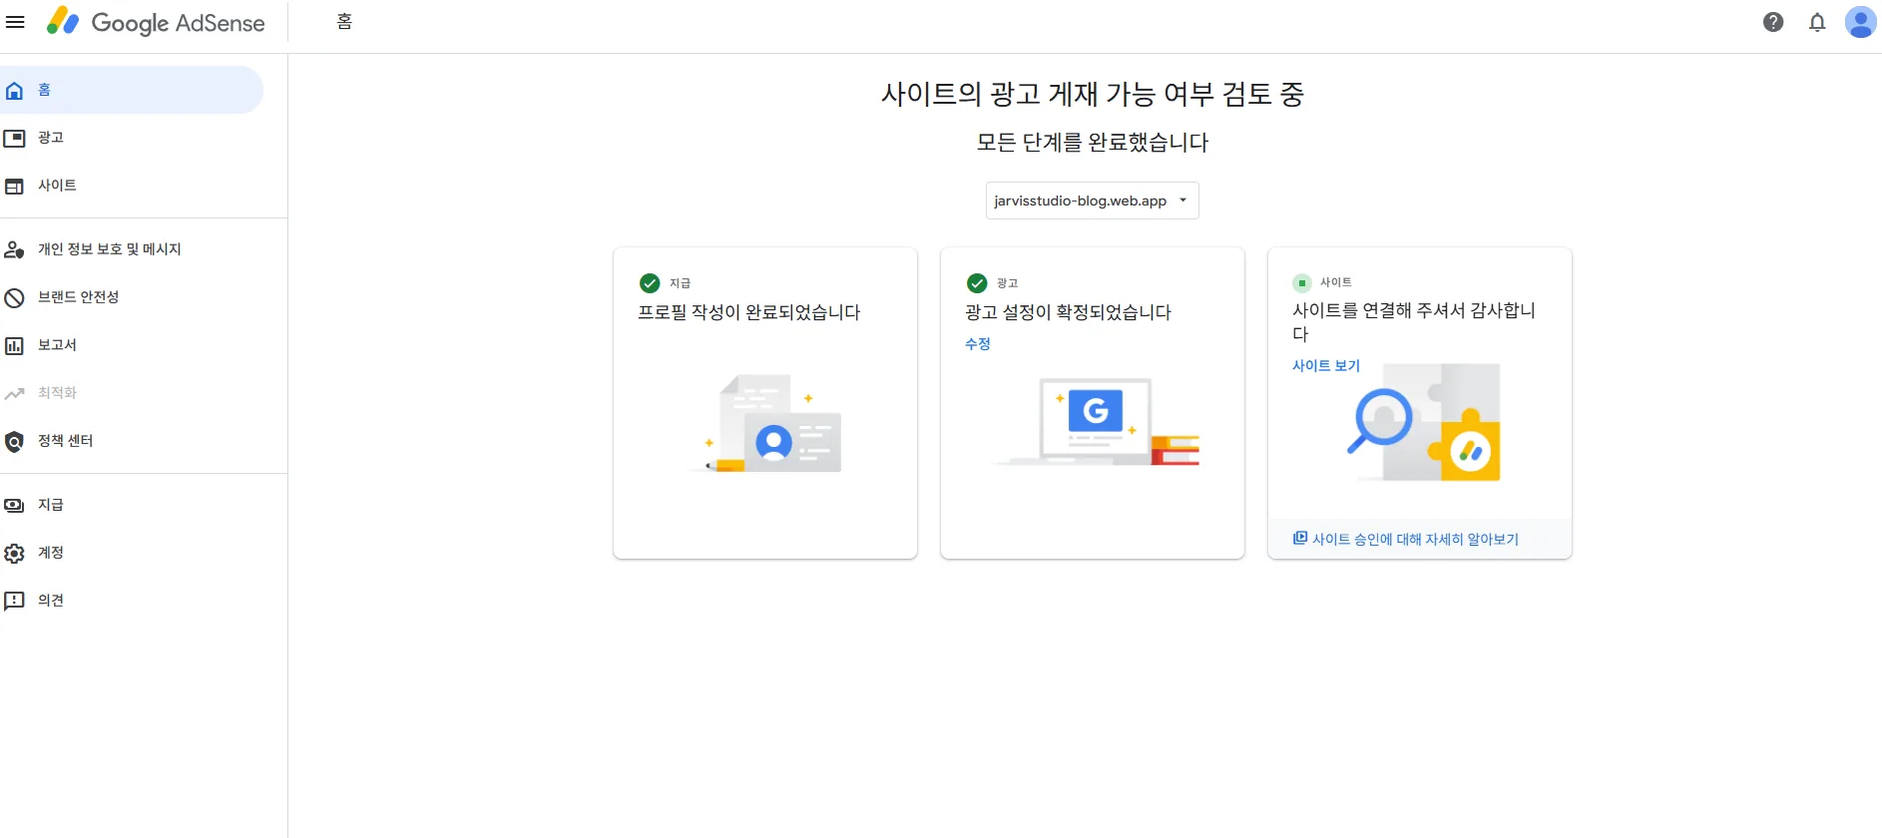This screenshot has width=1882, height=838.
Task: Click the 지급 payments icon
Action: pos(14,506)
